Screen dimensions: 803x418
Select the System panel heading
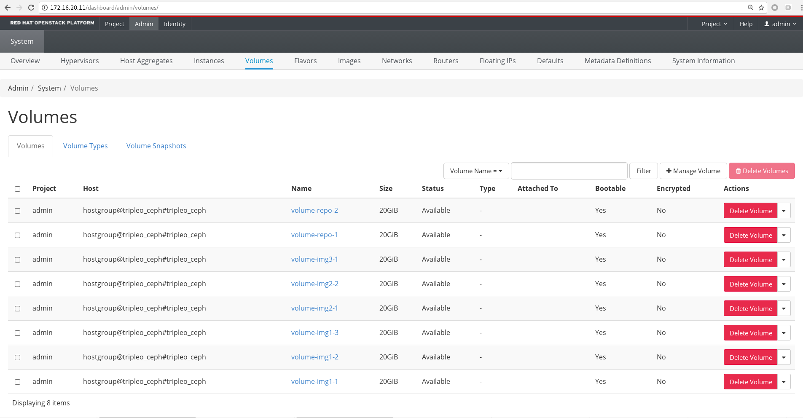click(x=22, y=41)
